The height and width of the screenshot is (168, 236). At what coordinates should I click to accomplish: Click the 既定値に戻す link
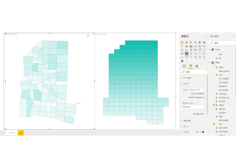coord(198,114)
